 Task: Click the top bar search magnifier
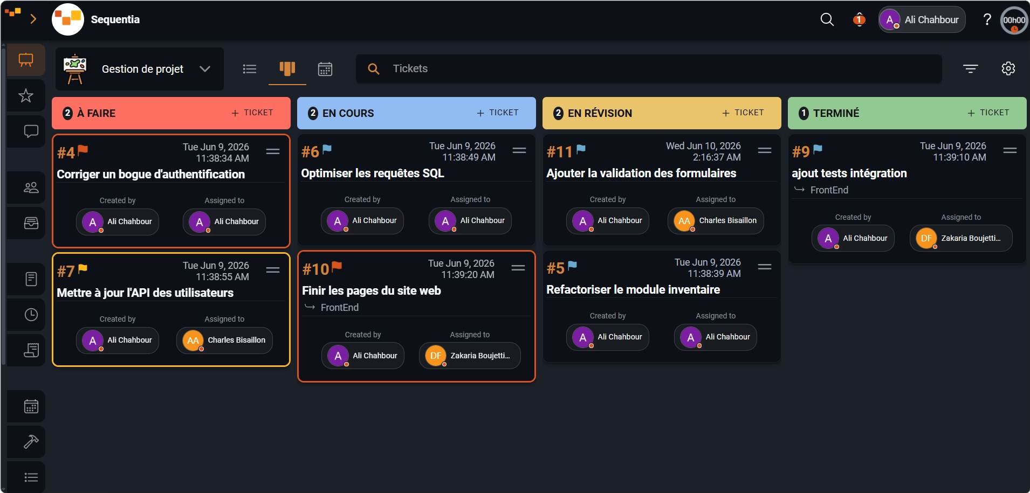click(827, 20)
